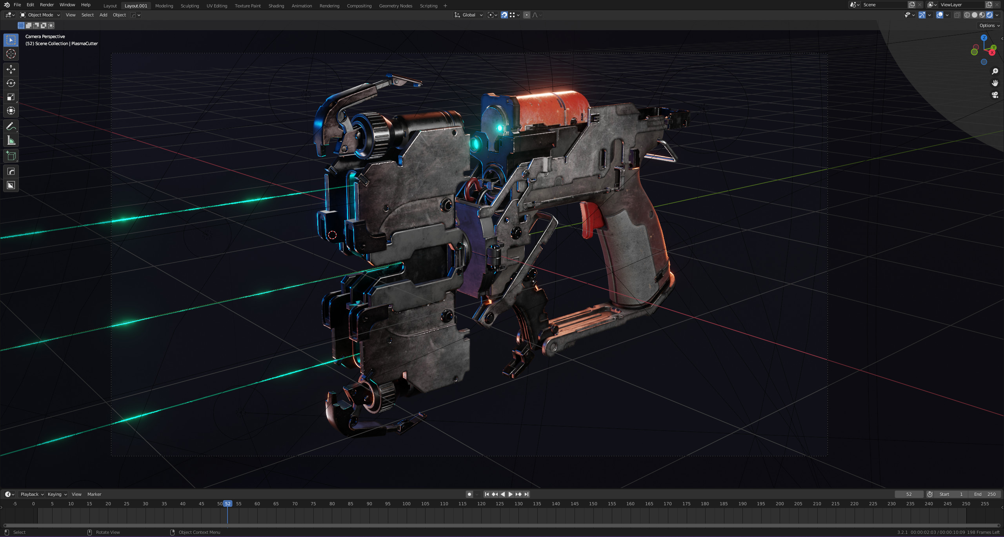
Task: Toggle camera view icon in viewport
Action: click(995, 95)
